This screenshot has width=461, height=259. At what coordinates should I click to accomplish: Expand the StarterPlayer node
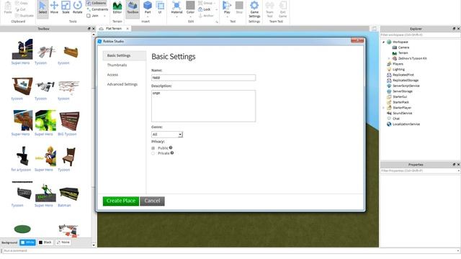coord(383,108)
